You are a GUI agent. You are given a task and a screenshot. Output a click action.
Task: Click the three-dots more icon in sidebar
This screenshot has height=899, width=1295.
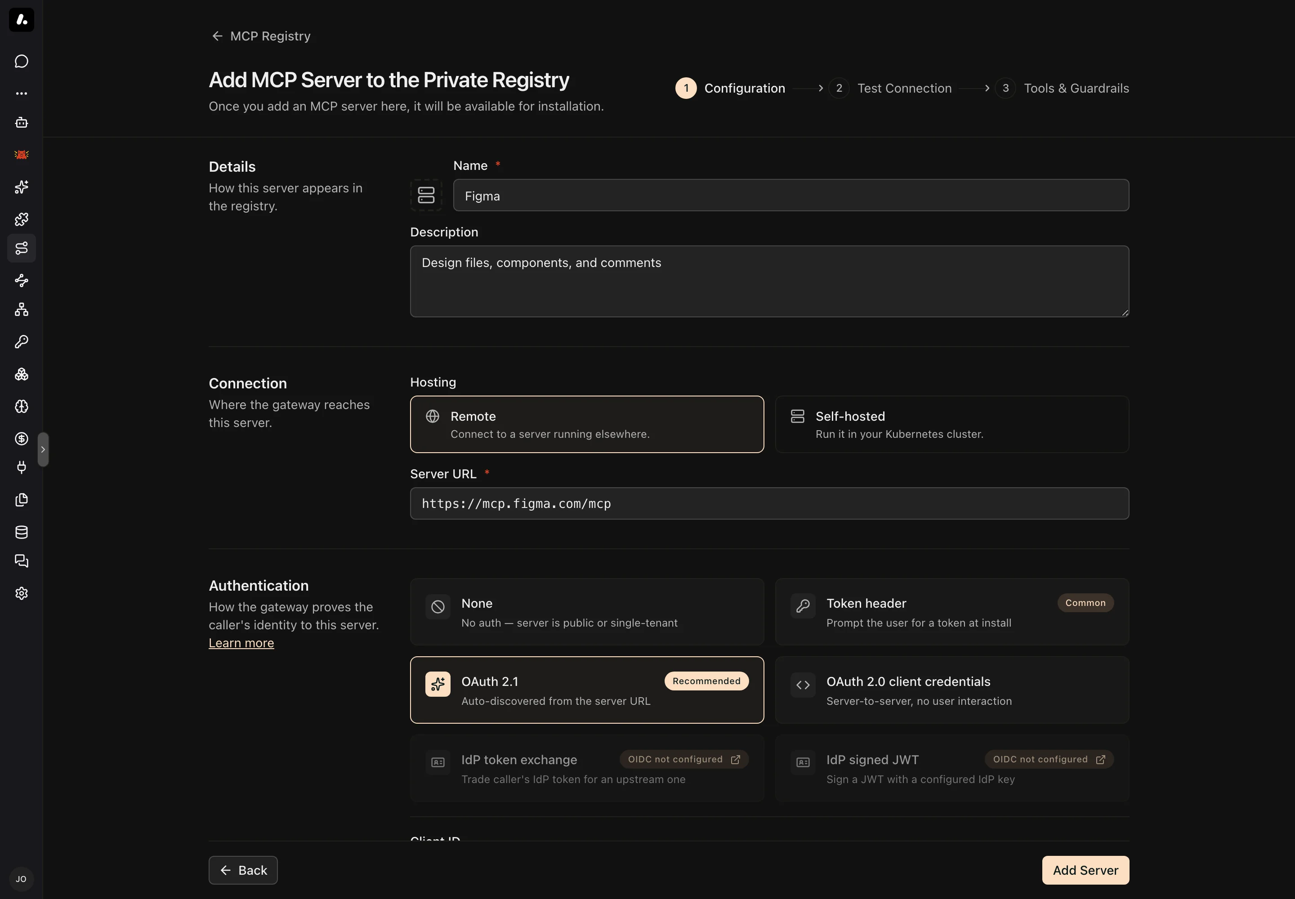pos(22,93)
